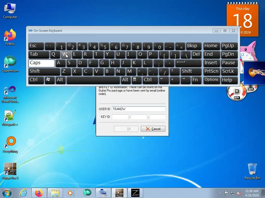Click the Del key
Viewport: 265px width, 198px height.
click(196, 55)
